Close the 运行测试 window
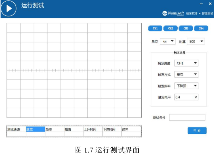Image resolution: width=218 pixels, height=158 pixels. tap(210, 4)
